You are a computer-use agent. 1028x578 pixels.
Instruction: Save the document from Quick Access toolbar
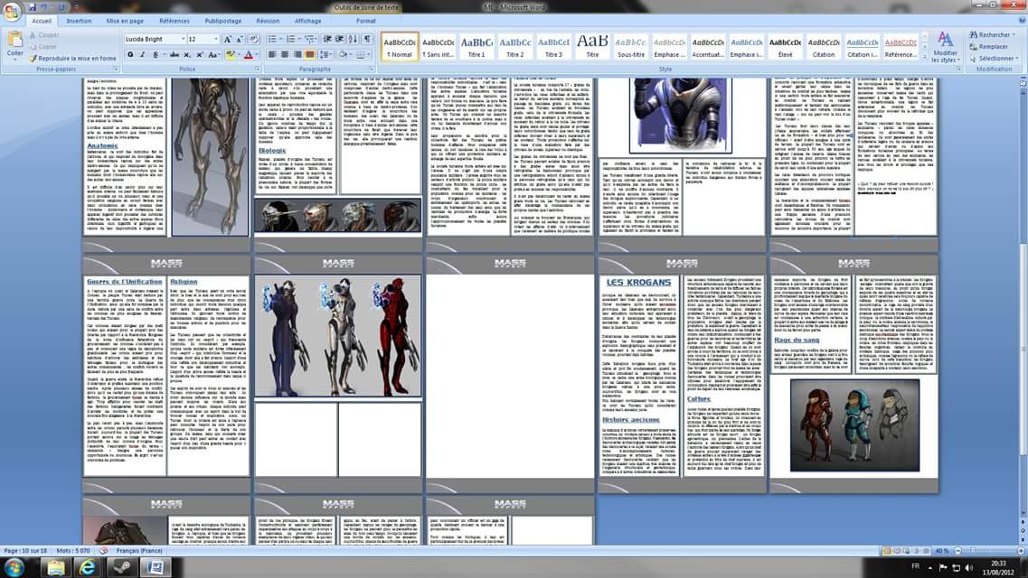33,7
